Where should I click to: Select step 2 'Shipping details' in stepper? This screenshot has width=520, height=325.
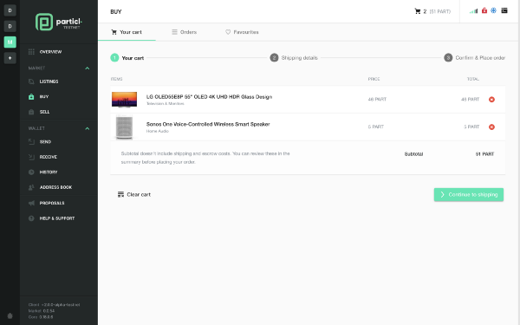point(294,58)
